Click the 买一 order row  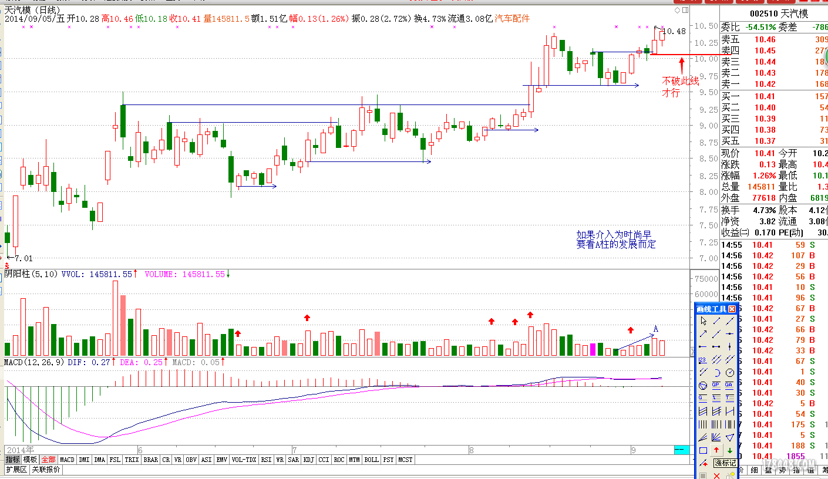[774, 96]
